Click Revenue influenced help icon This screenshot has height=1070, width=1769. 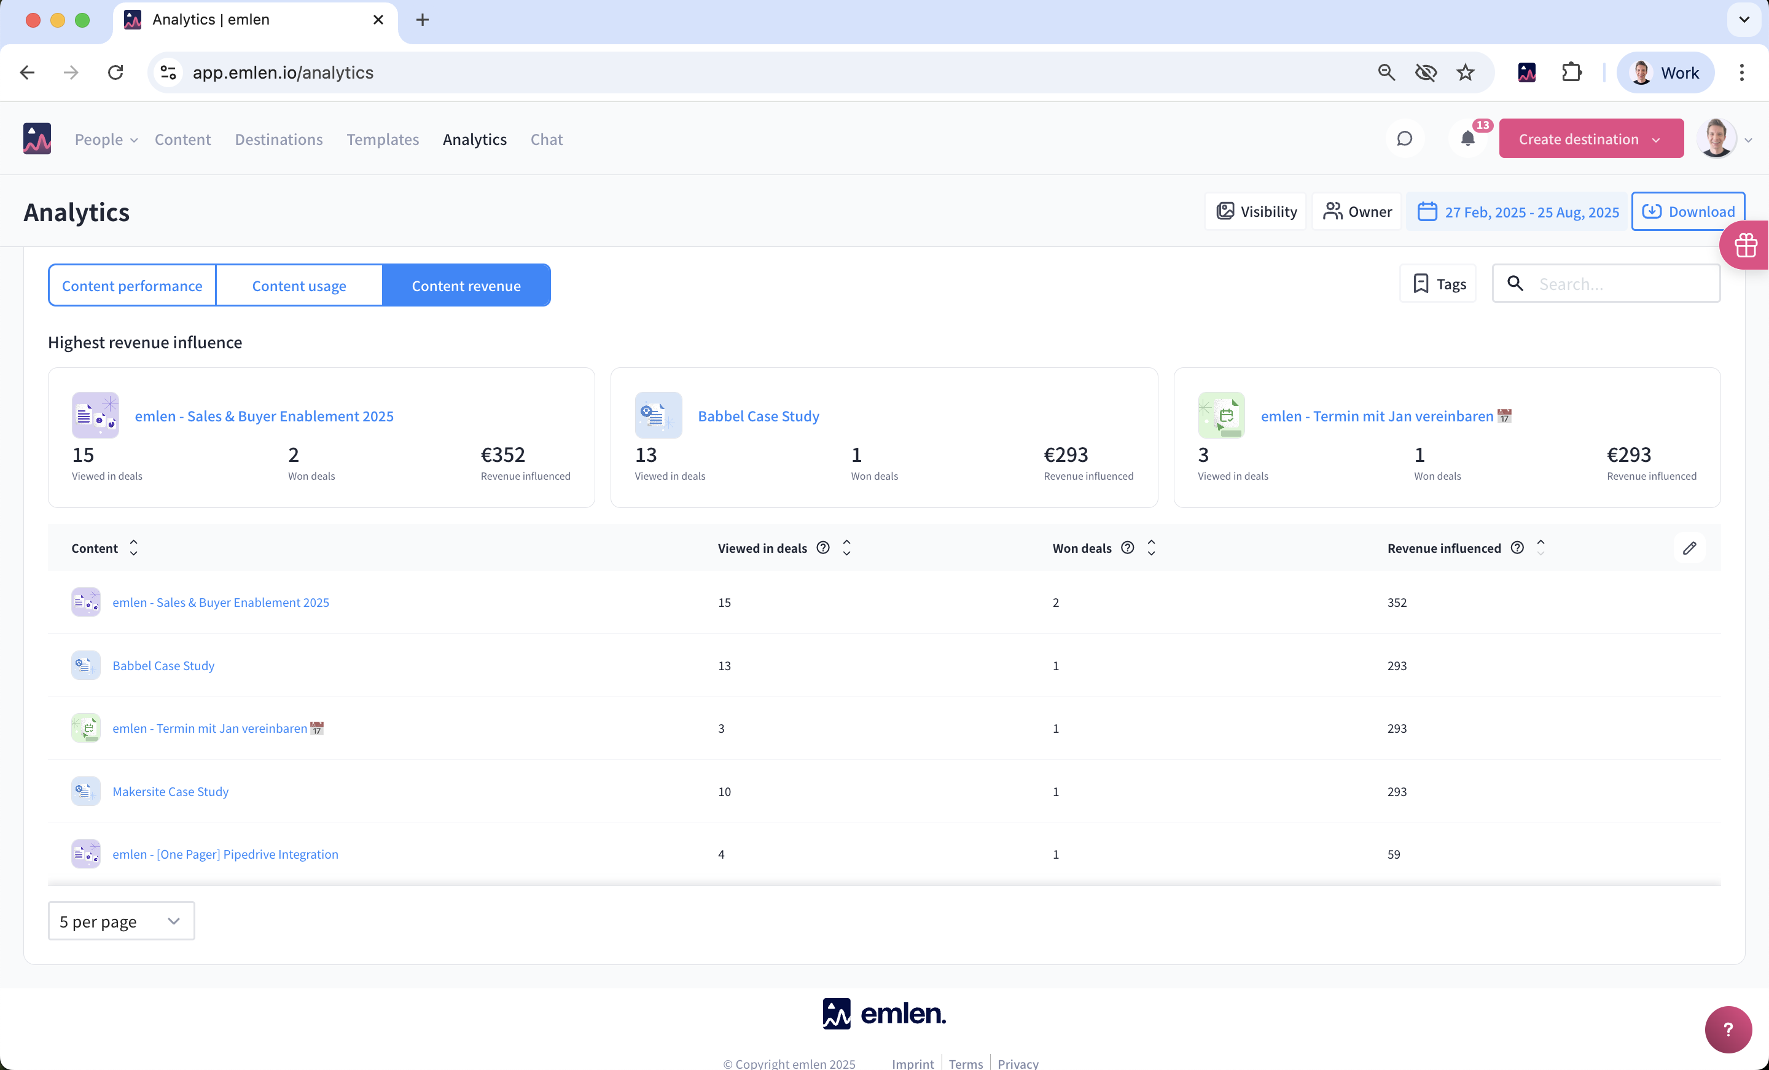1517,548
